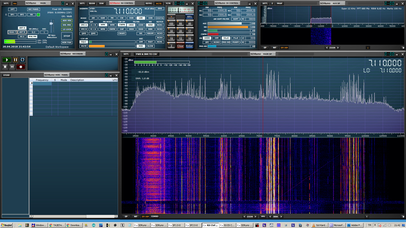406x228 pixels.
Task: Click the ADD VRX button
Action: (x=67, y=21)
